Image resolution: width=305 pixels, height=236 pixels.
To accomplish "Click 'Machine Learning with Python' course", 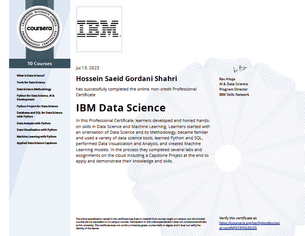I will [x=36, y=136].
